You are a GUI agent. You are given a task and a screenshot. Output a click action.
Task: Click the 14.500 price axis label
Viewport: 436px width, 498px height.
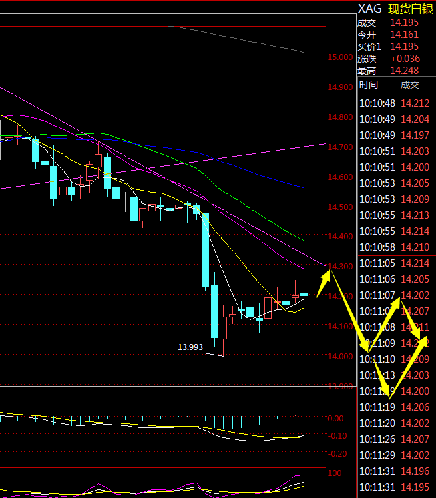340,207
